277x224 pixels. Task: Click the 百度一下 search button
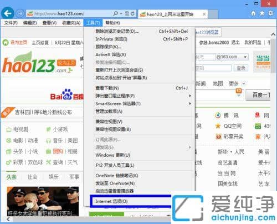(258, 95)
